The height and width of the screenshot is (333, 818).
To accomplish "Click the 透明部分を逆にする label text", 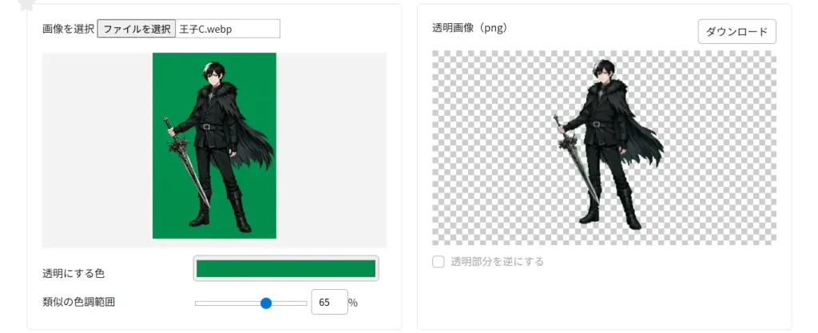I will (497, 262).
